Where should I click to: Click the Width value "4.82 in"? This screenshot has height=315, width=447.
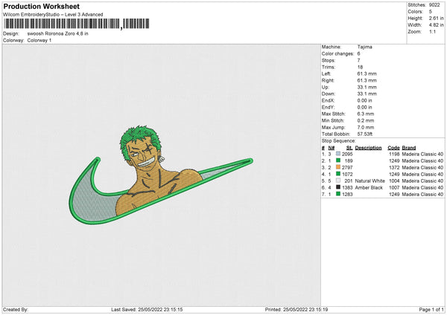(436, 25)
